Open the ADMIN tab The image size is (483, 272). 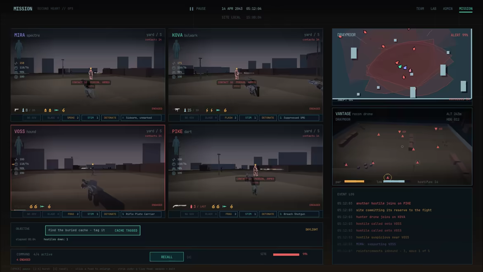click(x=447, y=9)
